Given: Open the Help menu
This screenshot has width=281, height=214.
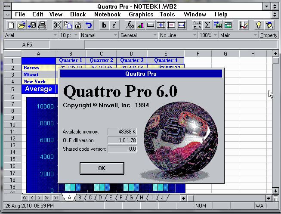Looking at the screenshot, I should pos(221,14).
